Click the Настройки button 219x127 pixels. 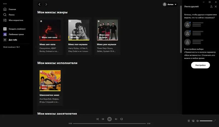pos(200,65)
